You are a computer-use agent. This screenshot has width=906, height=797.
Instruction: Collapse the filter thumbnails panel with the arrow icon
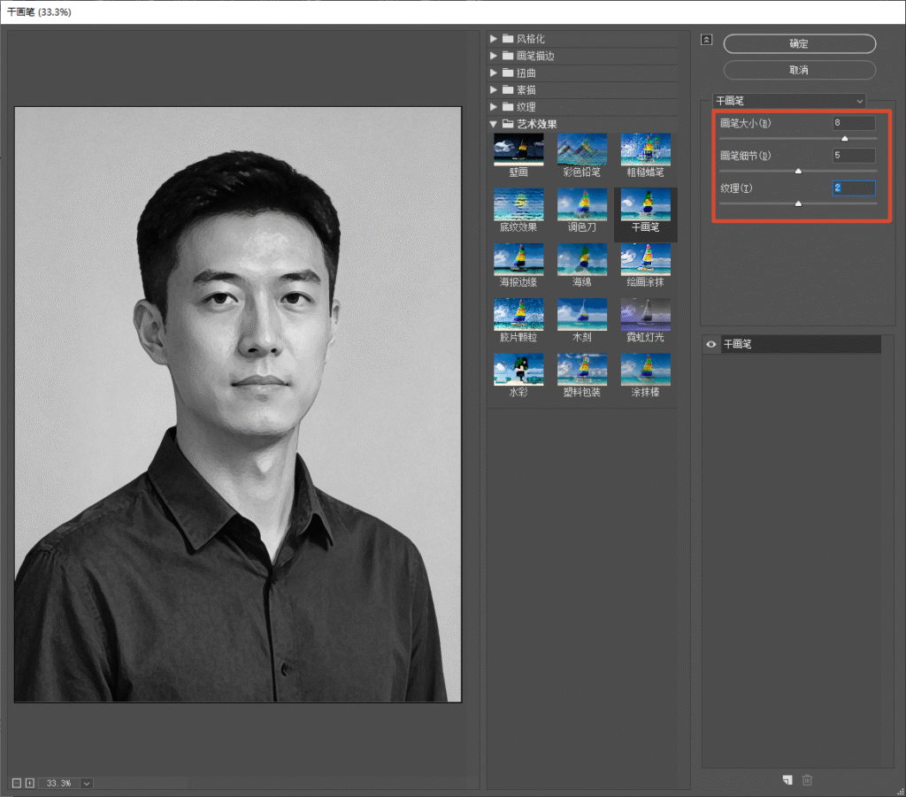coord(706,39)
